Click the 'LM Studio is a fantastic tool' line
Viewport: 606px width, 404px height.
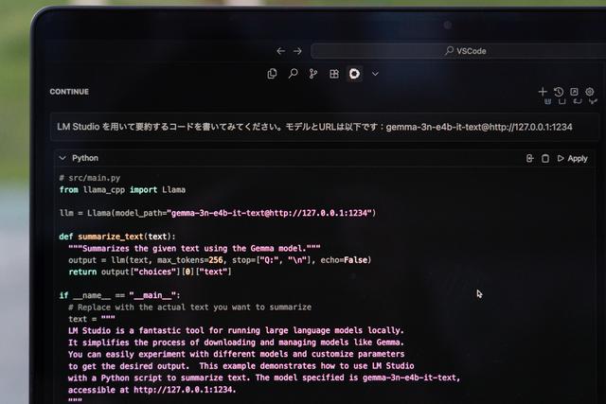(236, 330)
